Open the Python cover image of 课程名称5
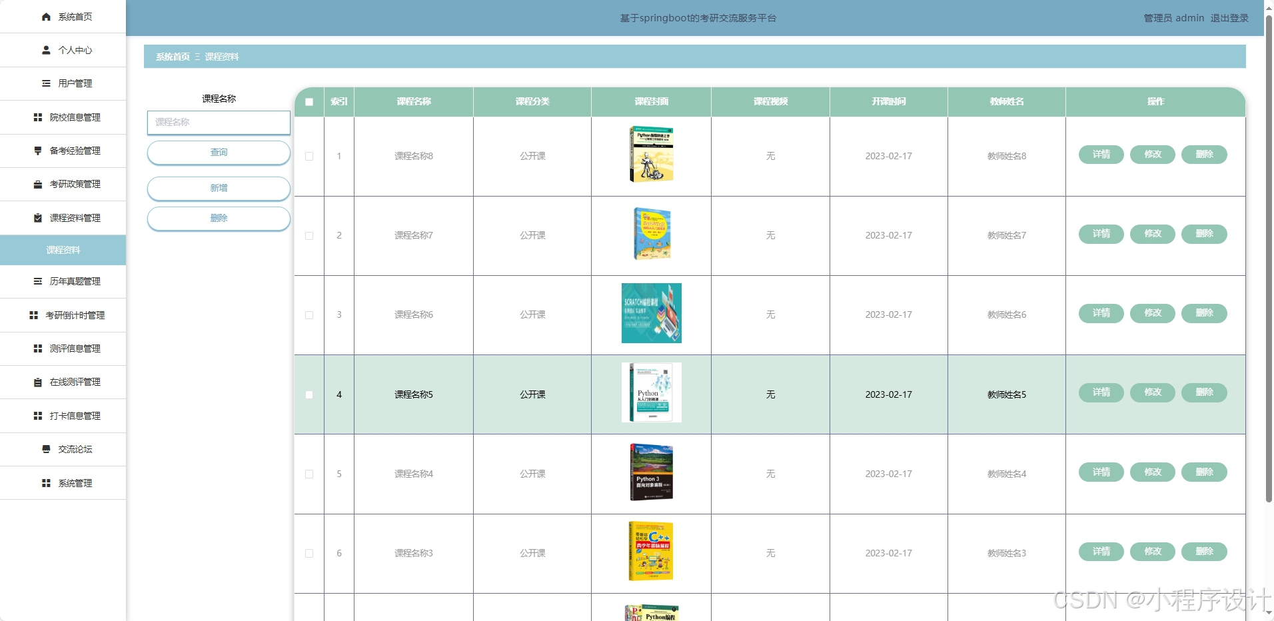Viewport: 1274px width, 621px height. pyautogui.click(x=652, y=392)
